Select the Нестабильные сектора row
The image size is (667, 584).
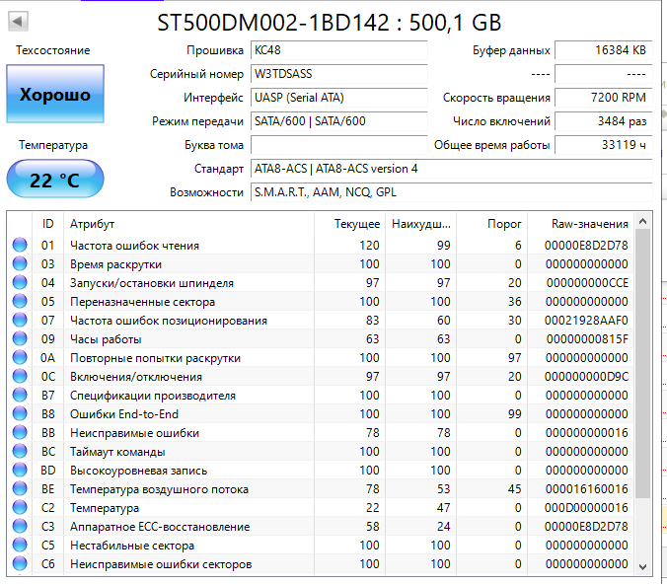click(321, 545)
